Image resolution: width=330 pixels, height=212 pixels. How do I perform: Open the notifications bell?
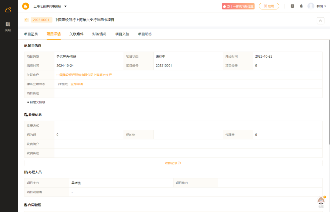point(301,6)
